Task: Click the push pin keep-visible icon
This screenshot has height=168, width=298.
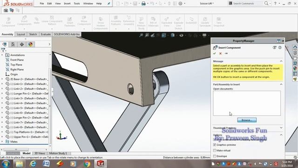Action: coord(226,54)
